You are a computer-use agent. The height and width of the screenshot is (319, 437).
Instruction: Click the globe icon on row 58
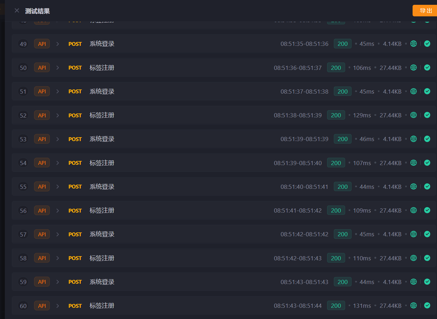pyautogui.click(x=414, y=258)
